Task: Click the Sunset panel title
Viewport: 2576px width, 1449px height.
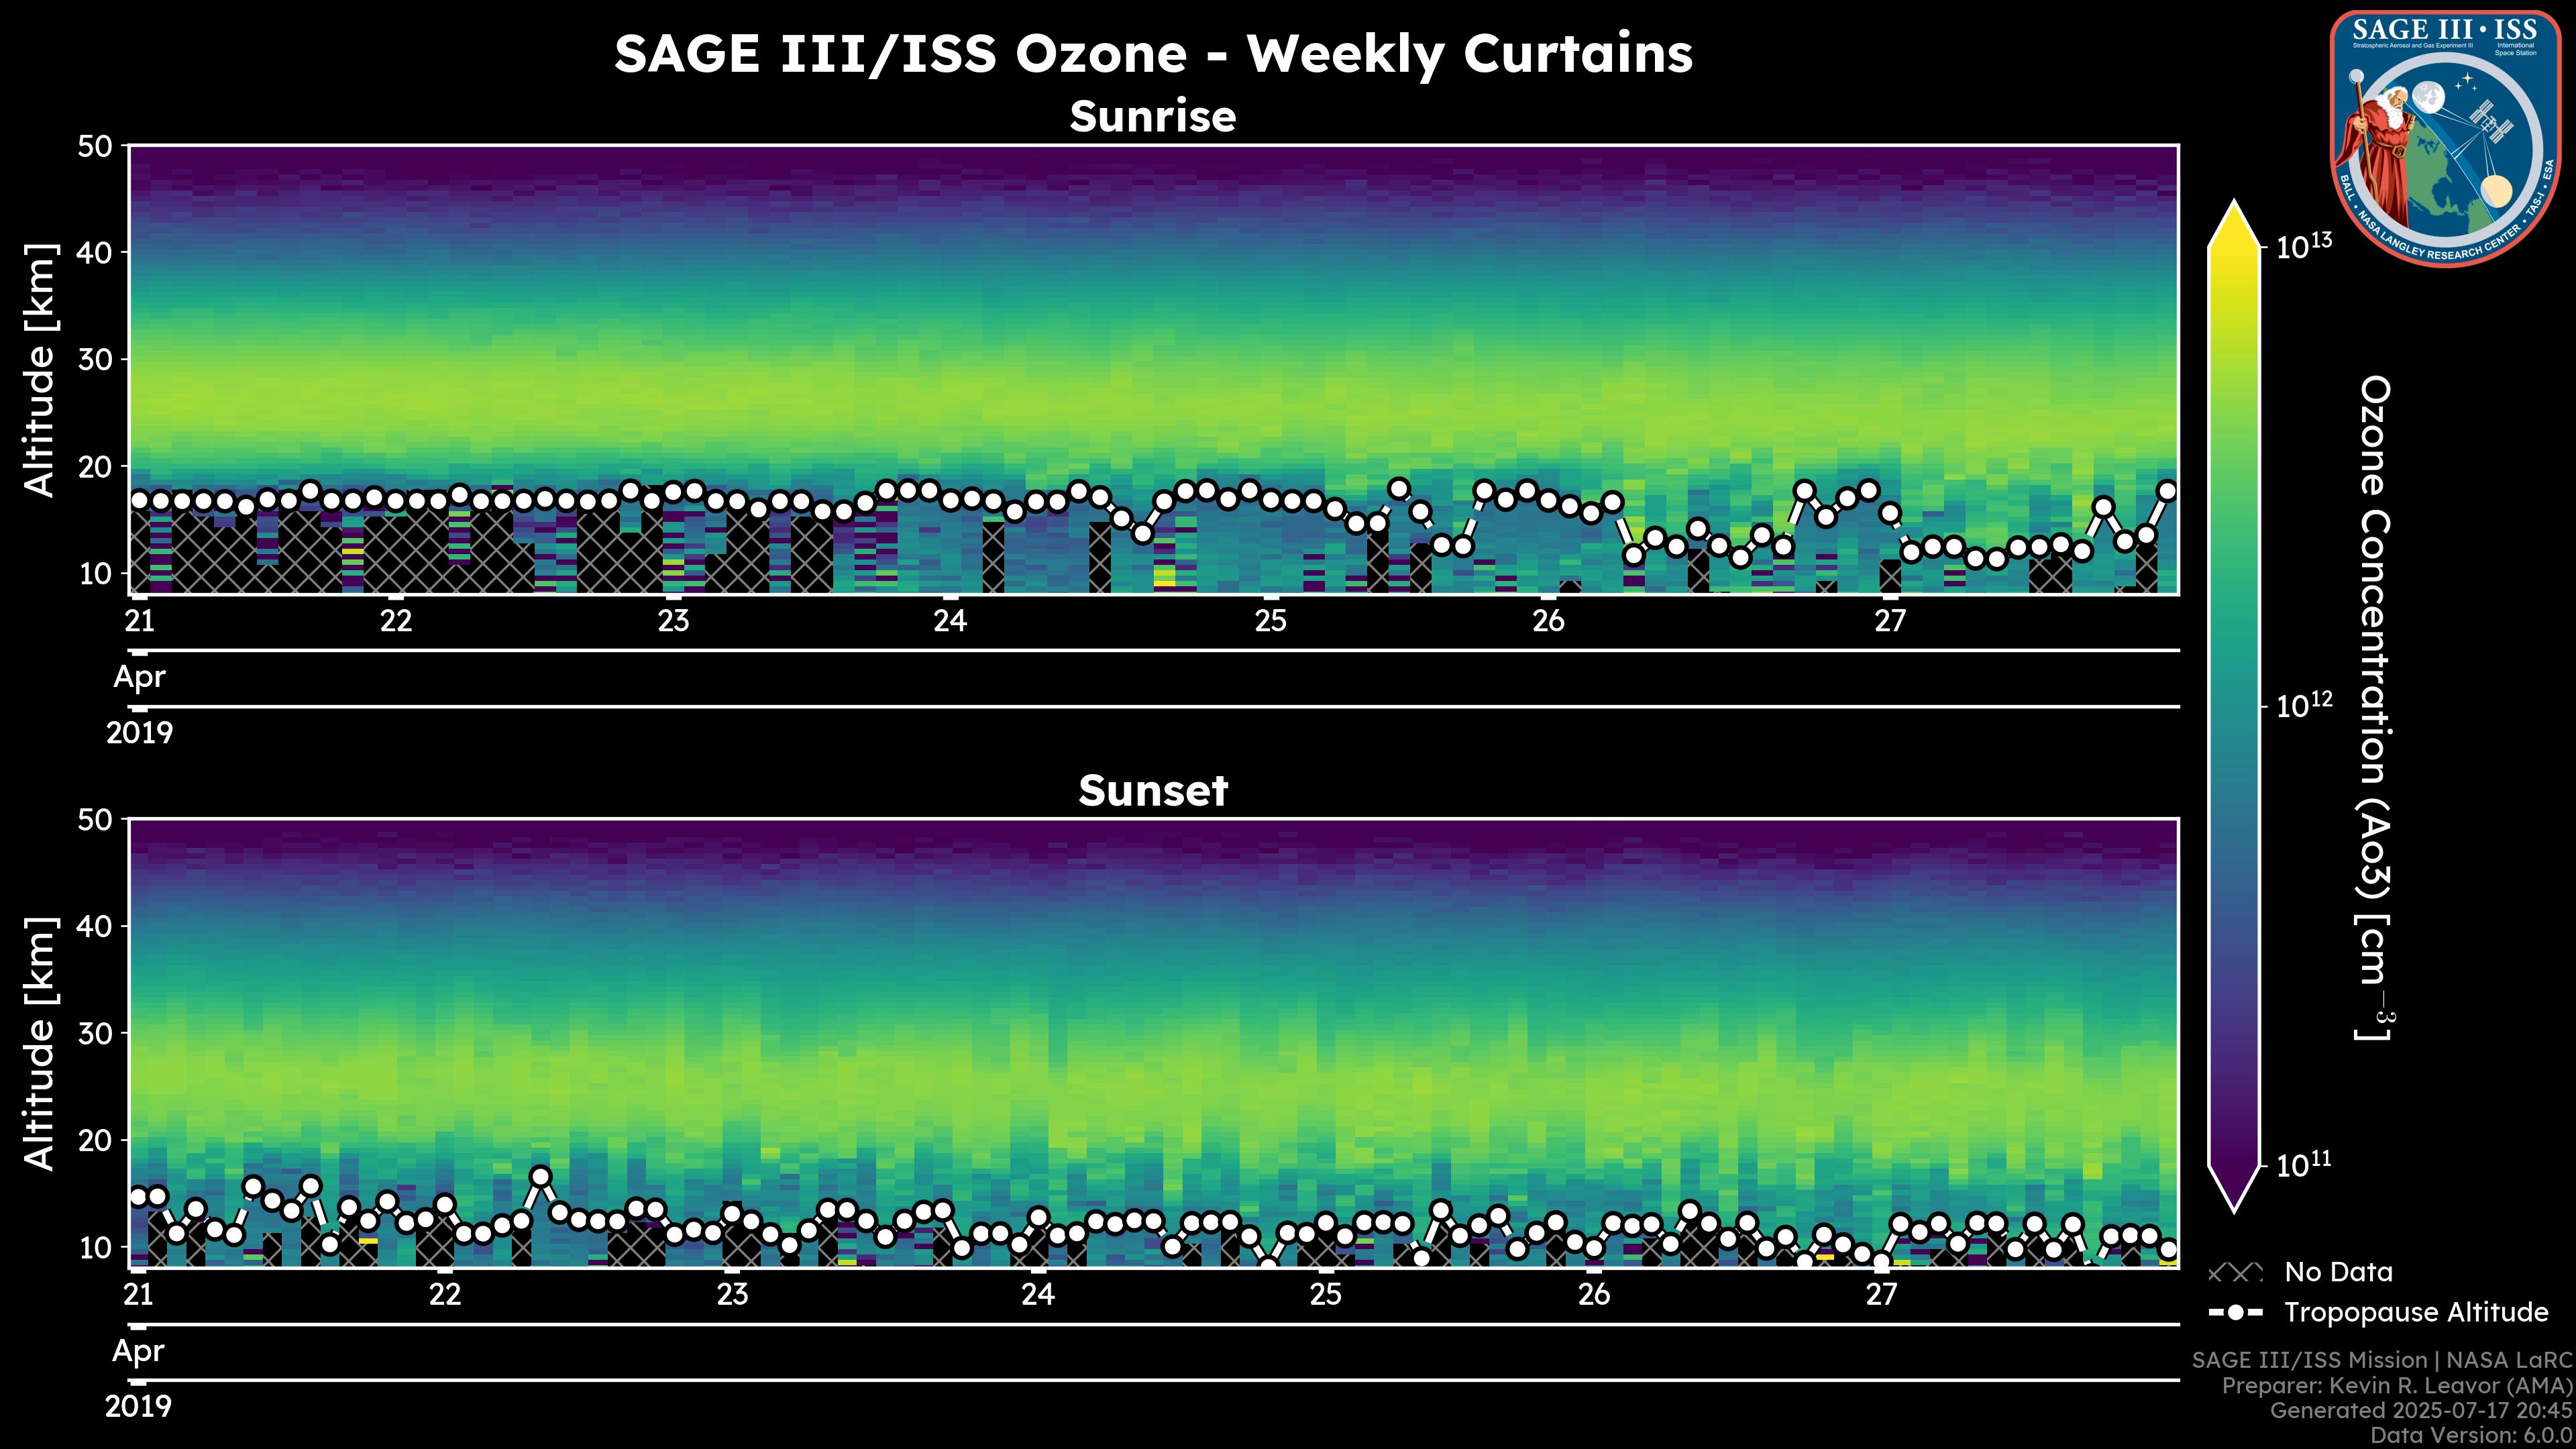Action: [x=1153, y=791]
